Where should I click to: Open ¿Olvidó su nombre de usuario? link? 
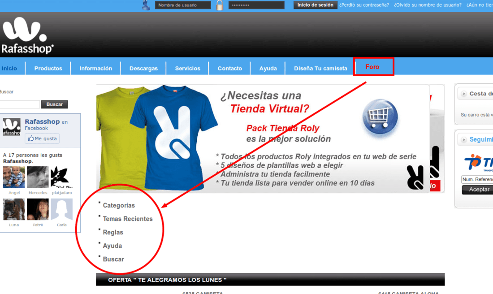click(428, 5)
